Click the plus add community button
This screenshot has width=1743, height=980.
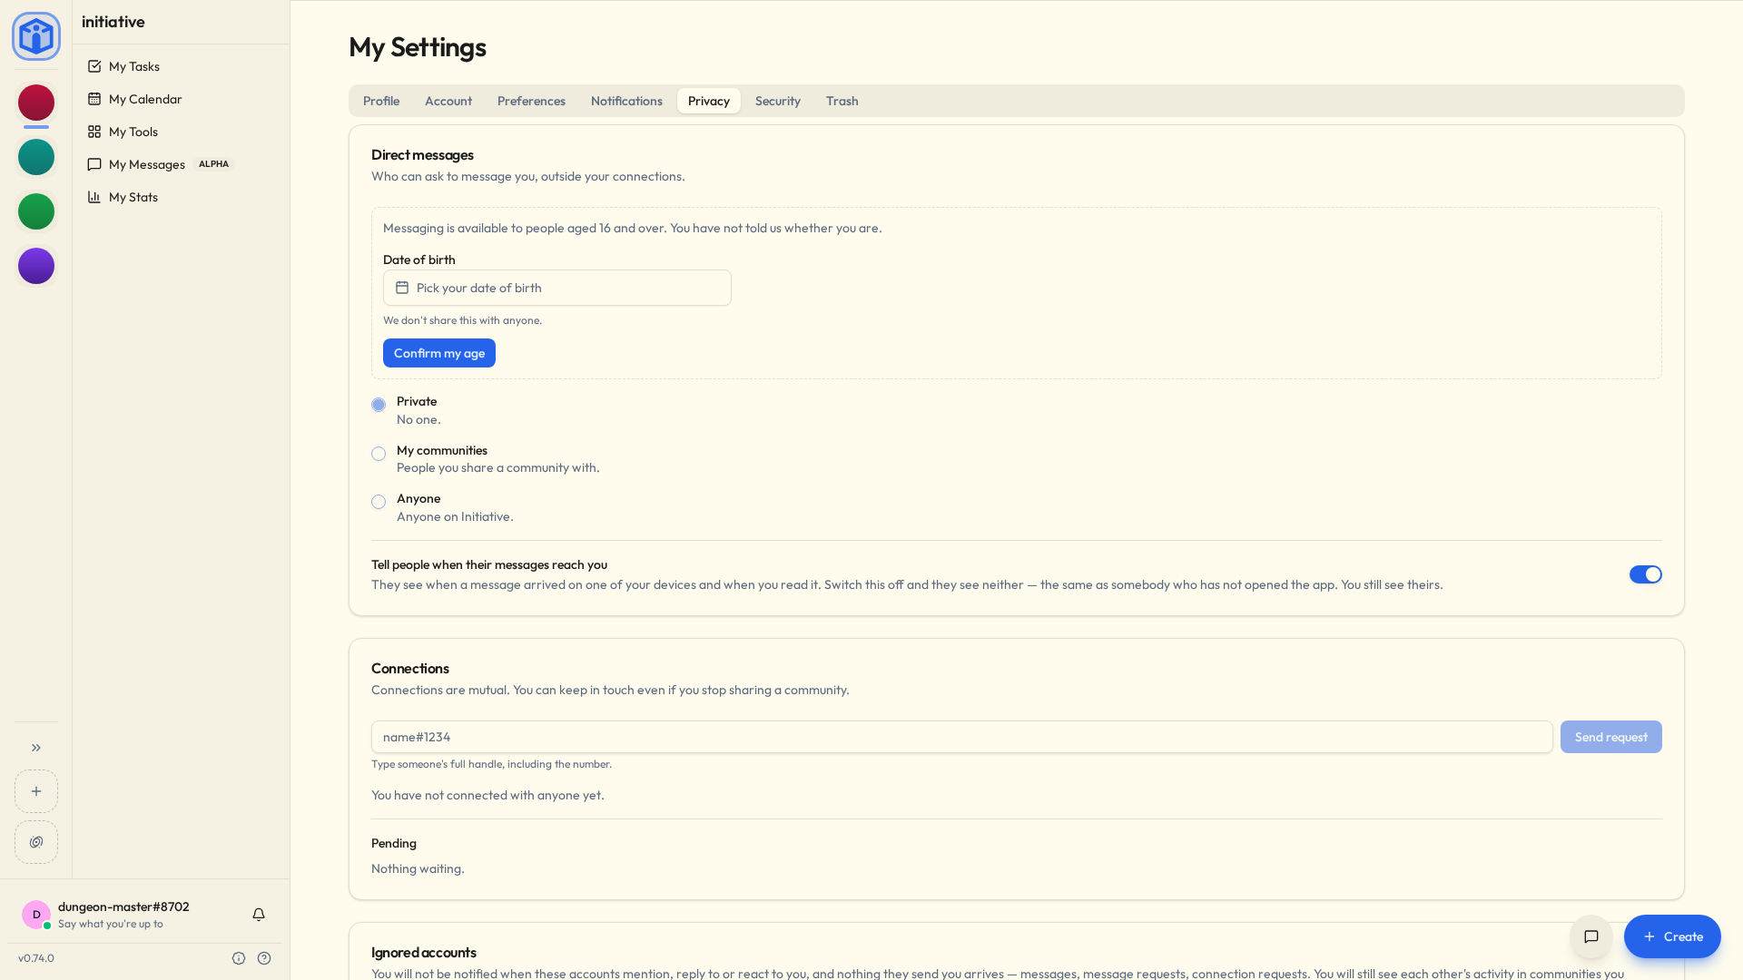(36, 791)
